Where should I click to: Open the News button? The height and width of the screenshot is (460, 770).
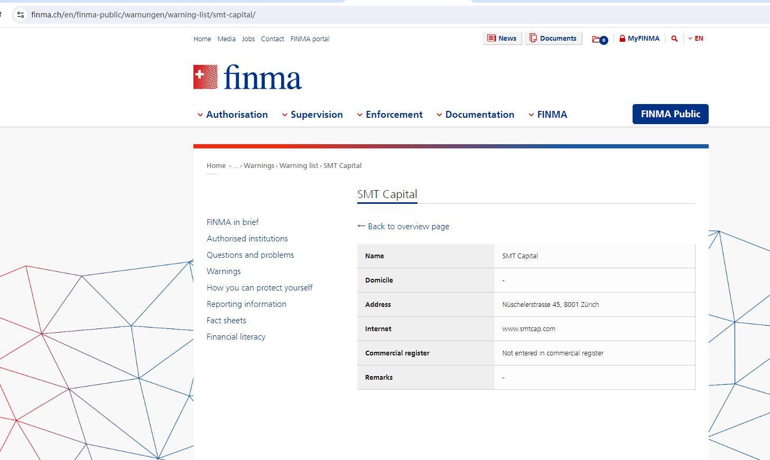click(502, 39)
